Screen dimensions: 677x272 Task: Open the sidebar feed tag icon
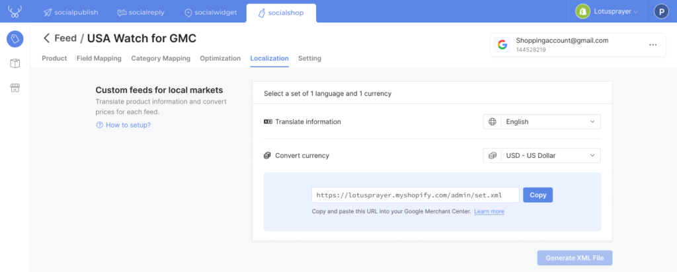[x=15, y=39]
